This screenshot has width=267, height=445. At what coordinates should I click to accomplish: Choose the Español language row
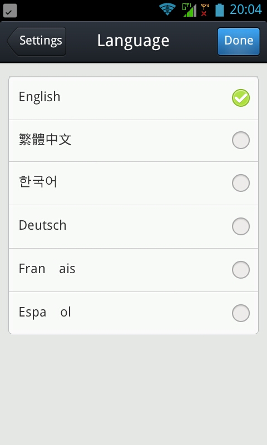pyautogui.click(x=133, y=313)
